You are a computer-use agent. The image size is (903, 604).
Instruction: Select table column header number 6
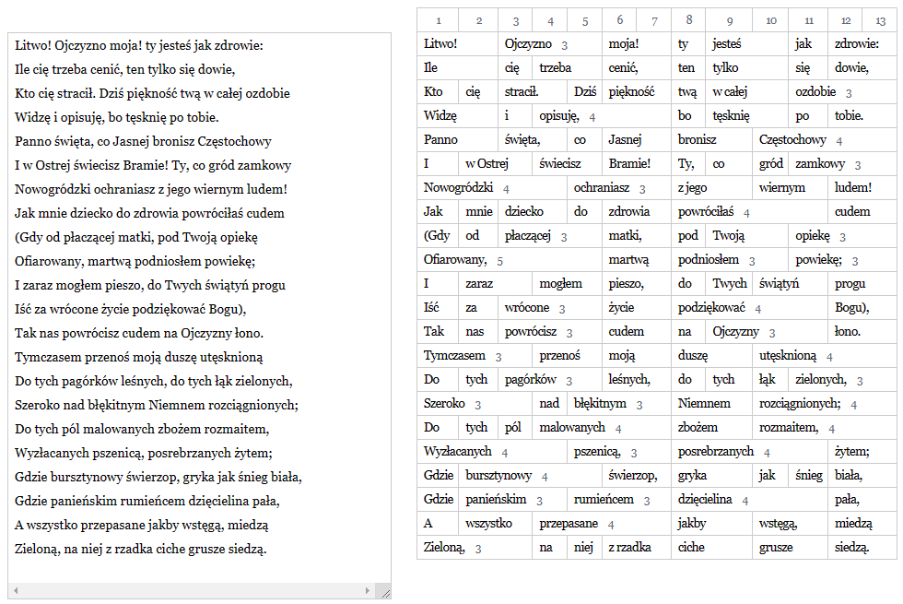[x=619, y=20]
